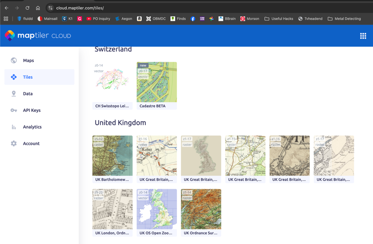Open the Aegon bookmark

tap(124, 18)
